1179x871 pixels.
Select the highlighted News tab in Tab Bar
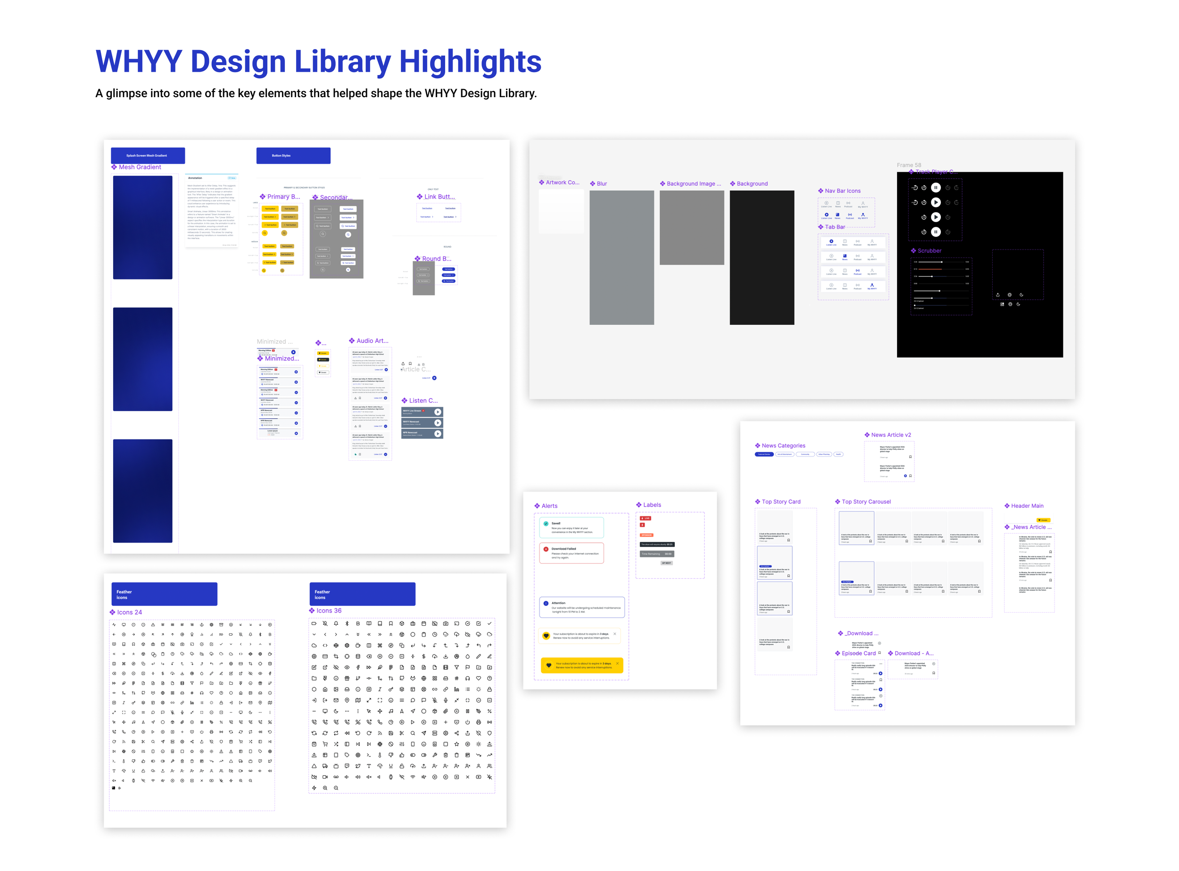(x=845, y=257)
